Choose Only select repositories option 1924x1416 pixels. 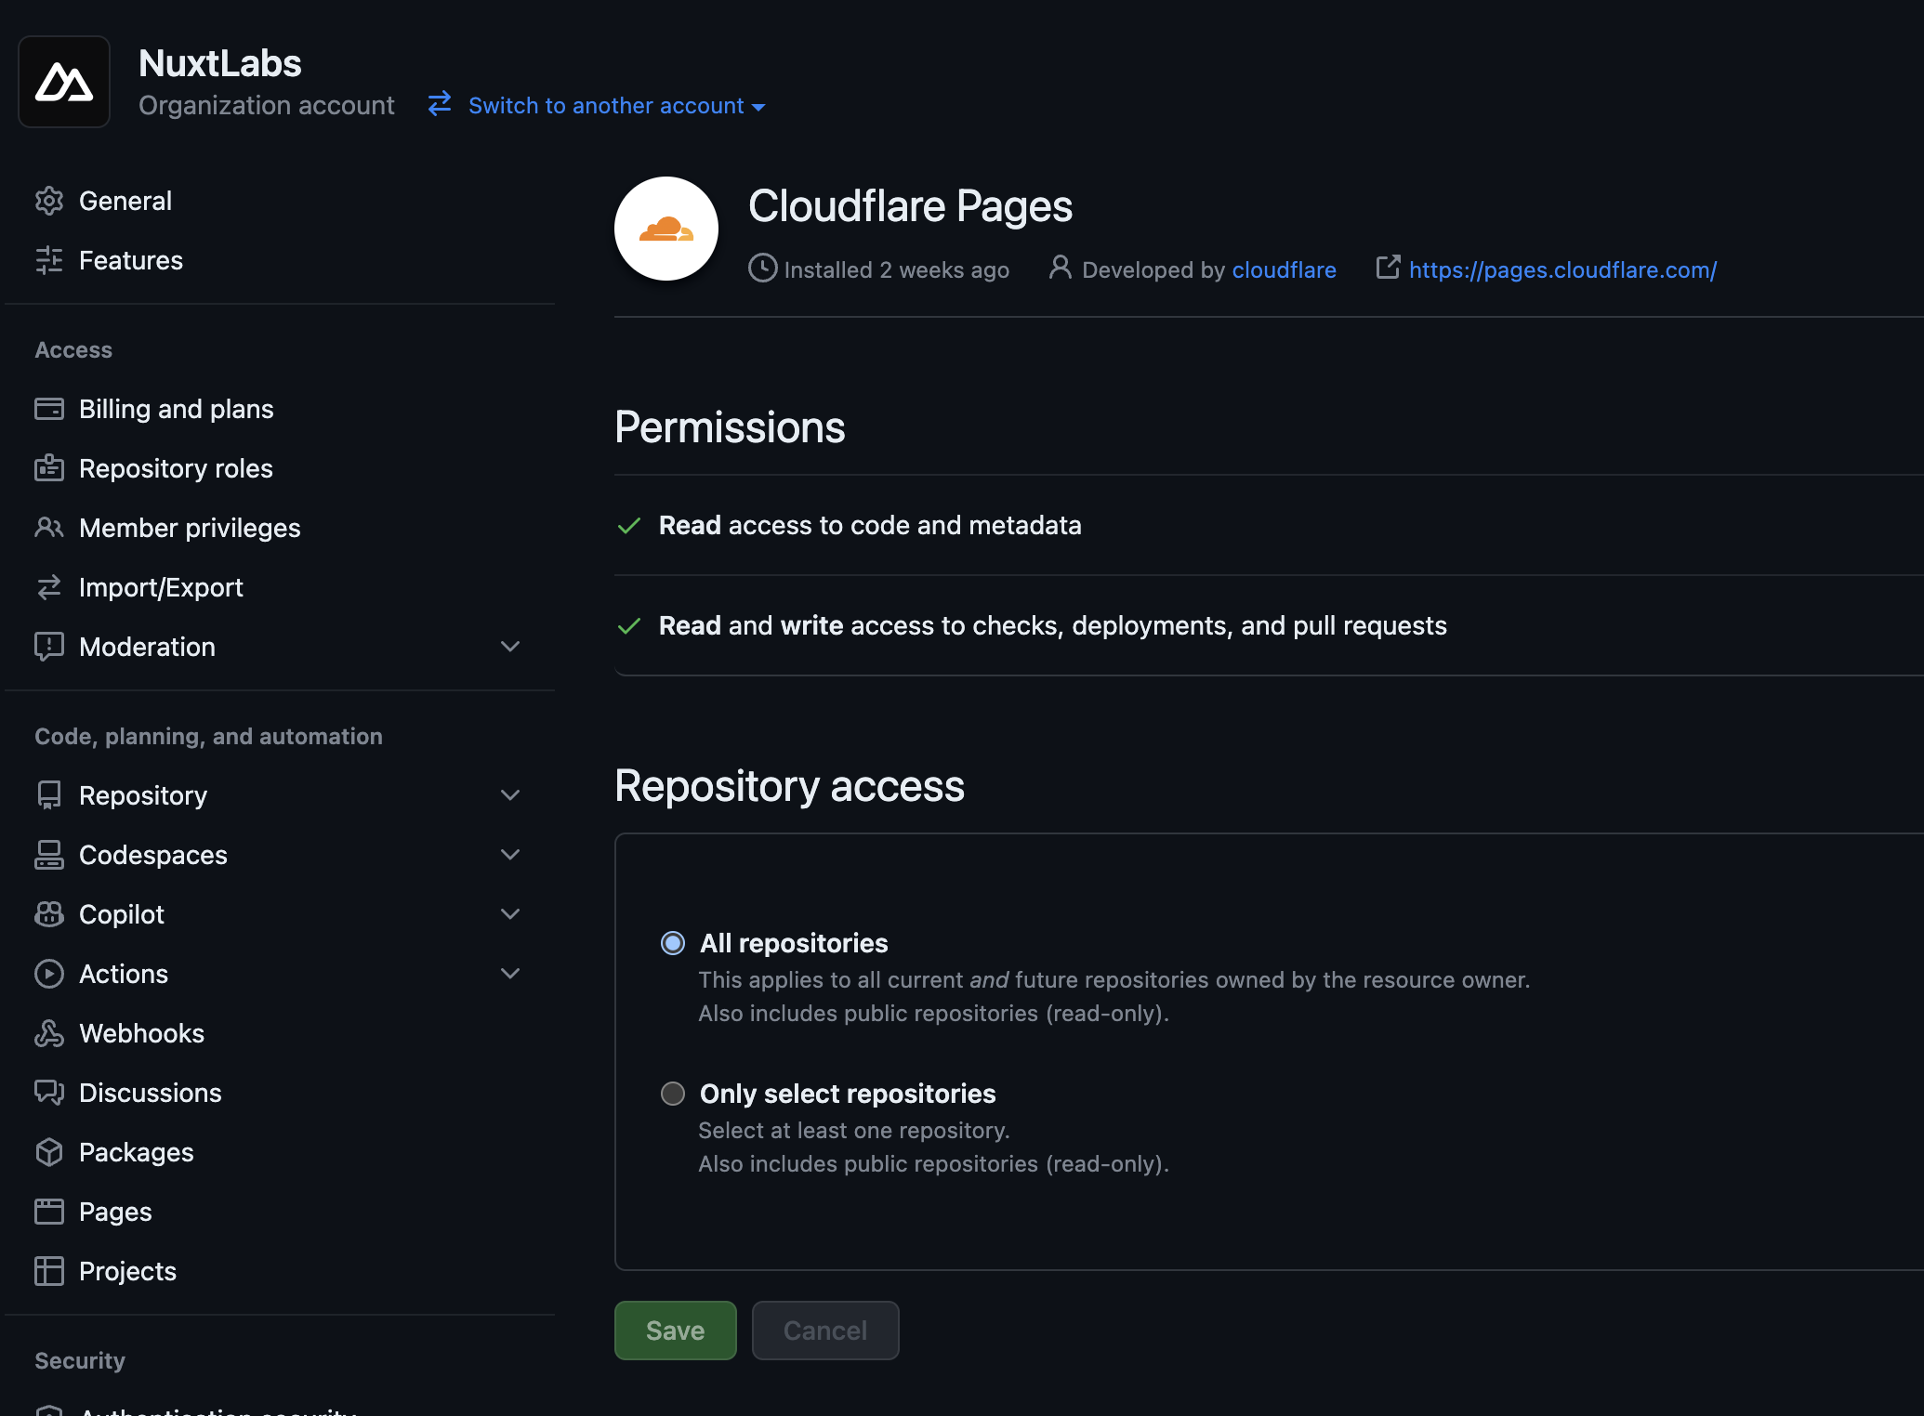[672, 1094]
